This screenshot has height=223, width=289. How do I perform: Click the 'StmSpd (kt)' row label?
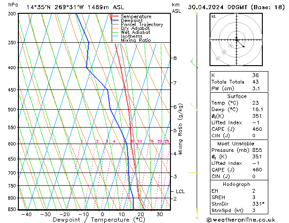tap(227, 211)
